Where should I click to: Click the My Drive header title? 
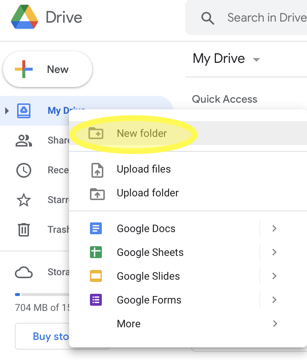(x=219, y=59)
